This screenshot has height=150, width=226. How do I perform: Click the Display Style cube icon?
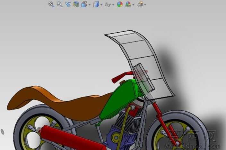coord(96,4)
